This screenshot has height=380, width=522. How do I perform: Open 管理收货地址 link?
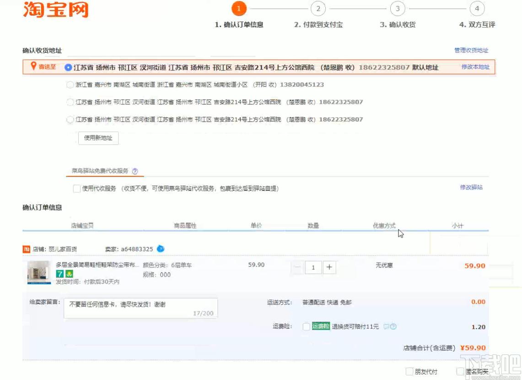tap(471, 50)
